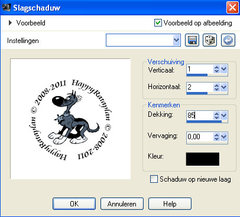Open the Horizontaal slider dropdown arrow
The height and width of the screenshot is (217, 240).
click(224, 87)
